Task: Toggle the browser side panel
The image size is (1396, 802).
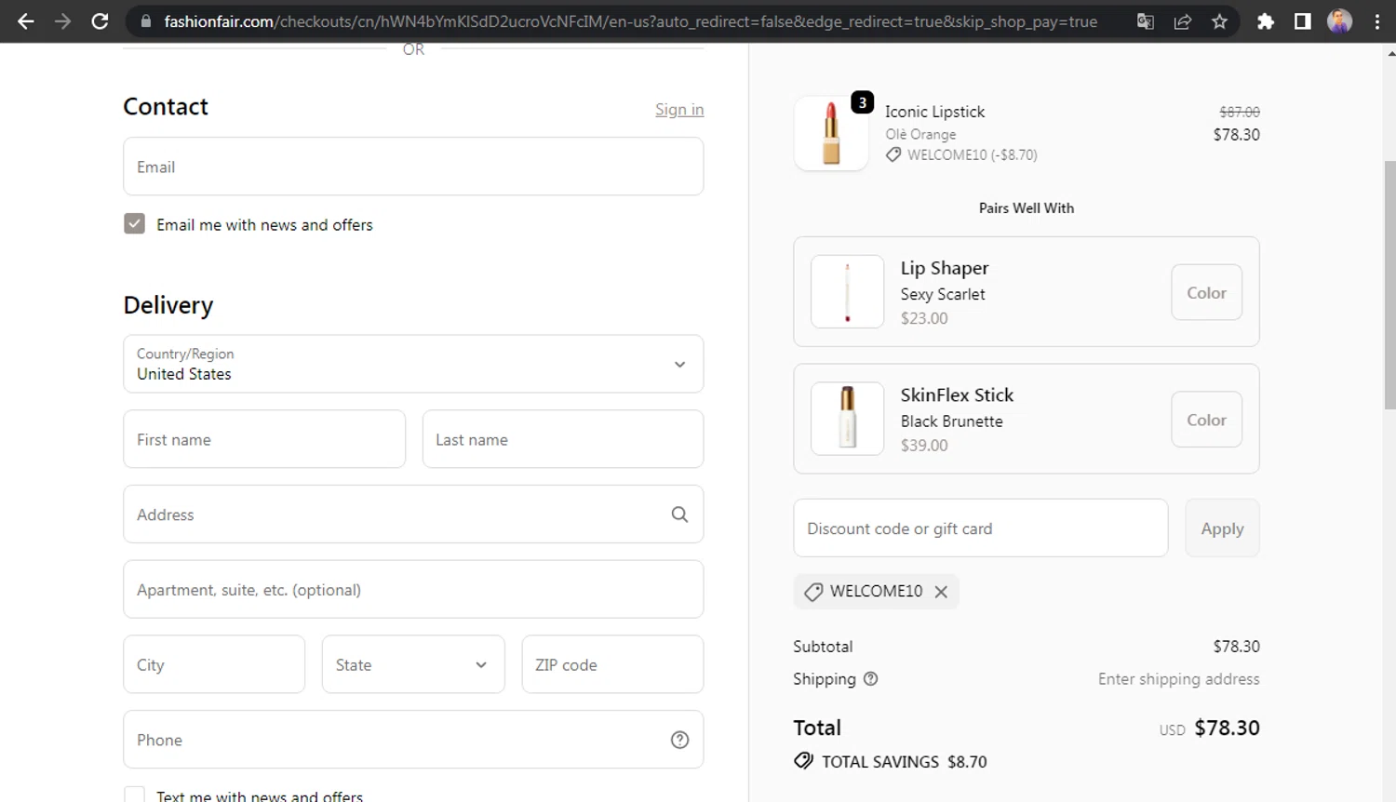Action: (x=1303, y=21)
